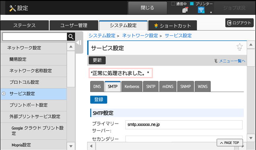Click the SMTP設定 section heading
The width and height of the screenshot is (256, 150).
(x=167, y=113)
